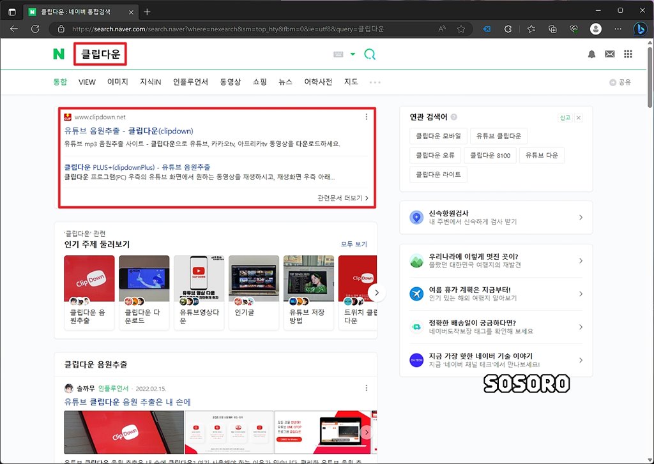Open the Naver services grid icon

click(x=628, y=54)
